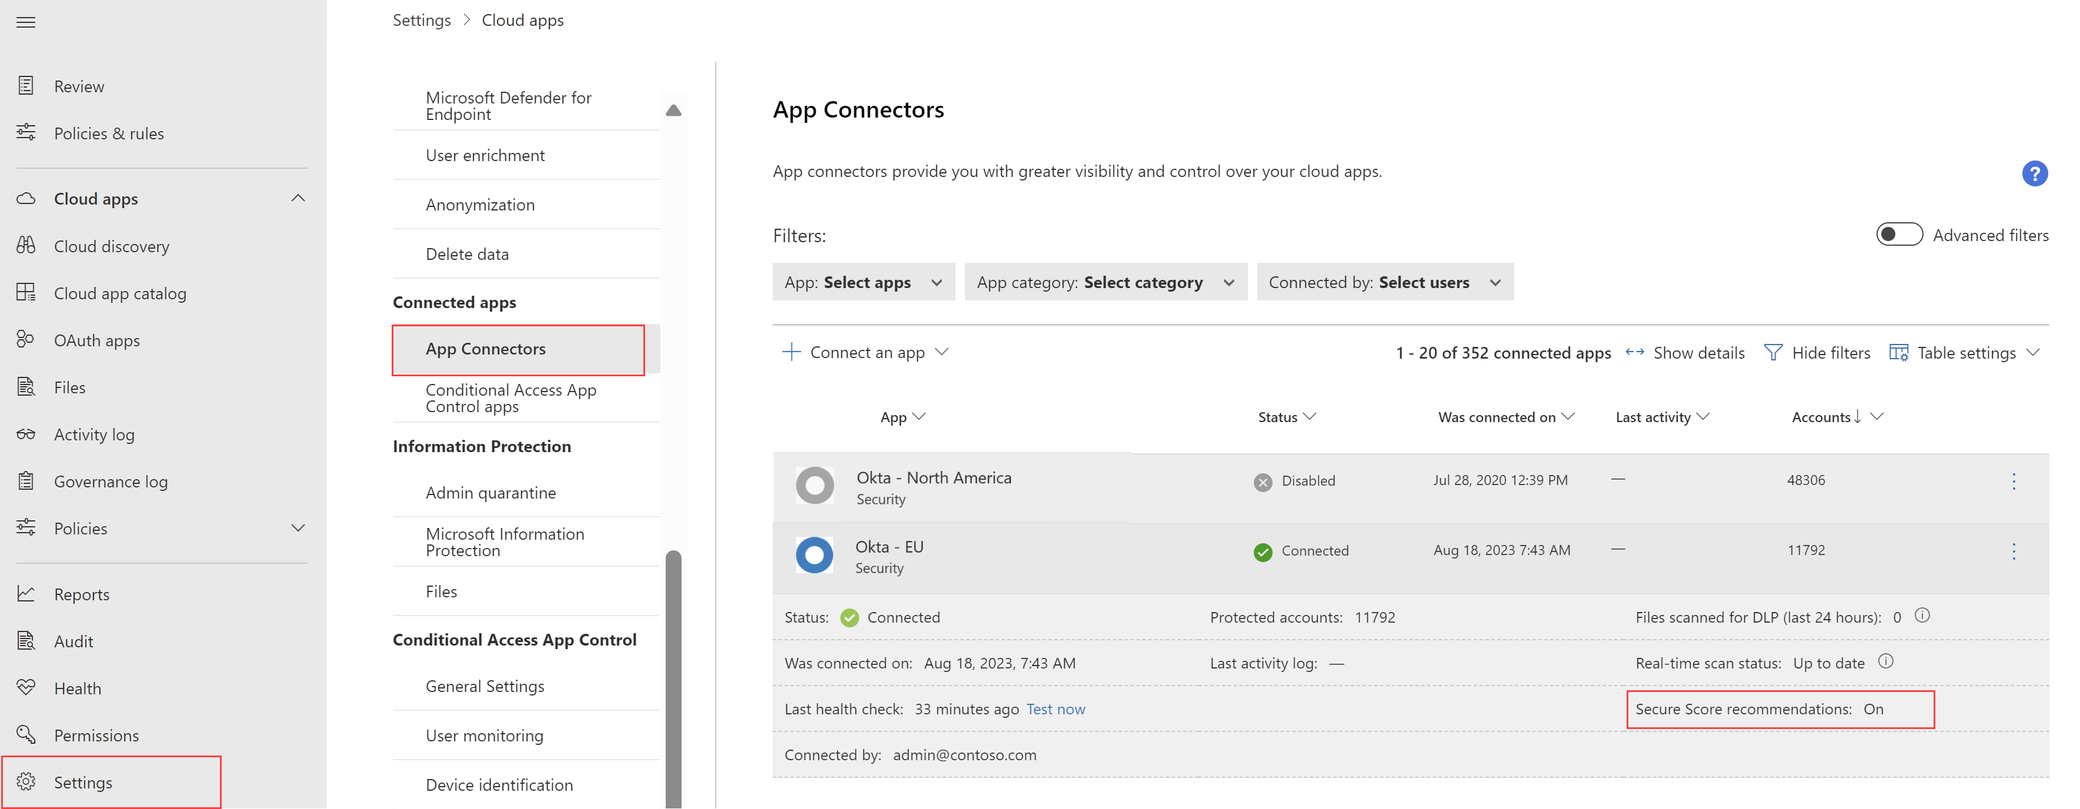
Task: Click info icon next to Real-time scan status
Action: point(1885,661)
